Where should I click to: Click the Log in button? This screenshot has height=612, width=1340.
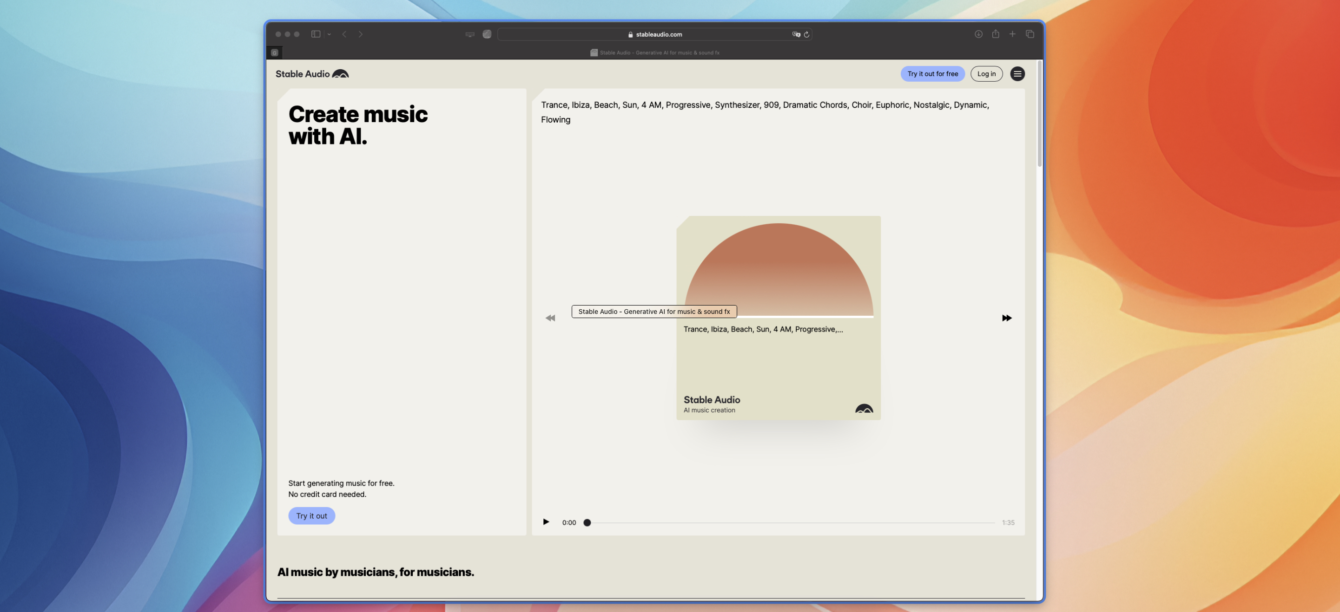click(986, 74)
